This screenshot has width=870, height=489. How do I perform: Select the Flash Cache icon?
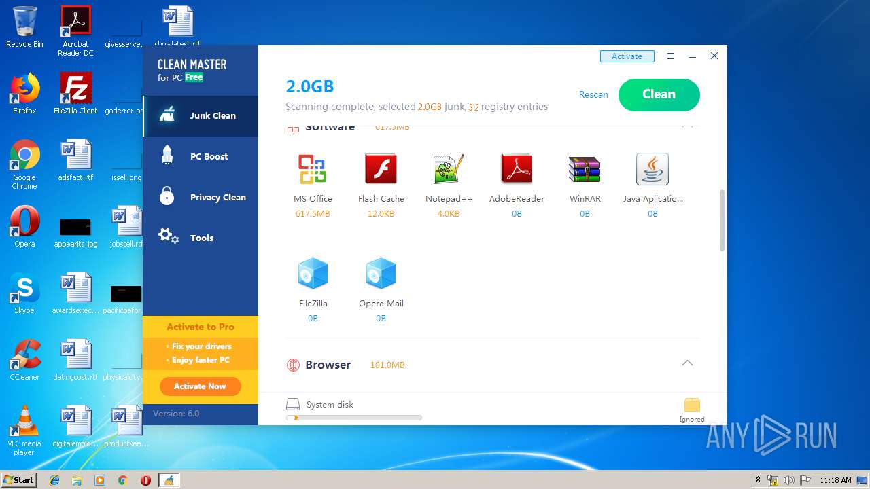[381, 169]
